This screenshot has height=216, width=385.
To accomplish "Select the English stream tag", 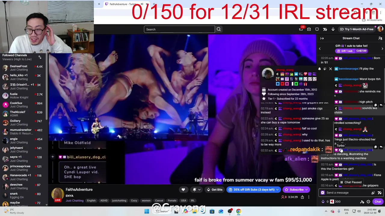I will point(91,200).
